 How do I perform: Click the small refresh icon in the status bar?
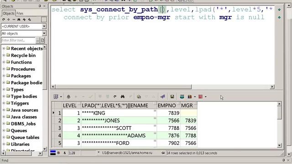point(59,153)
